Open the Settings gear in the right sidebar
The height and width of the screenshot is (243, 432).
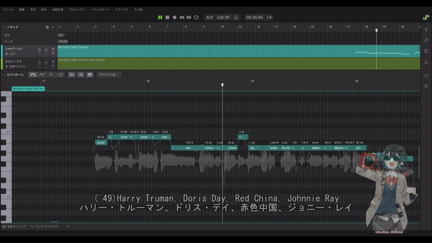[x=426, y=86]
